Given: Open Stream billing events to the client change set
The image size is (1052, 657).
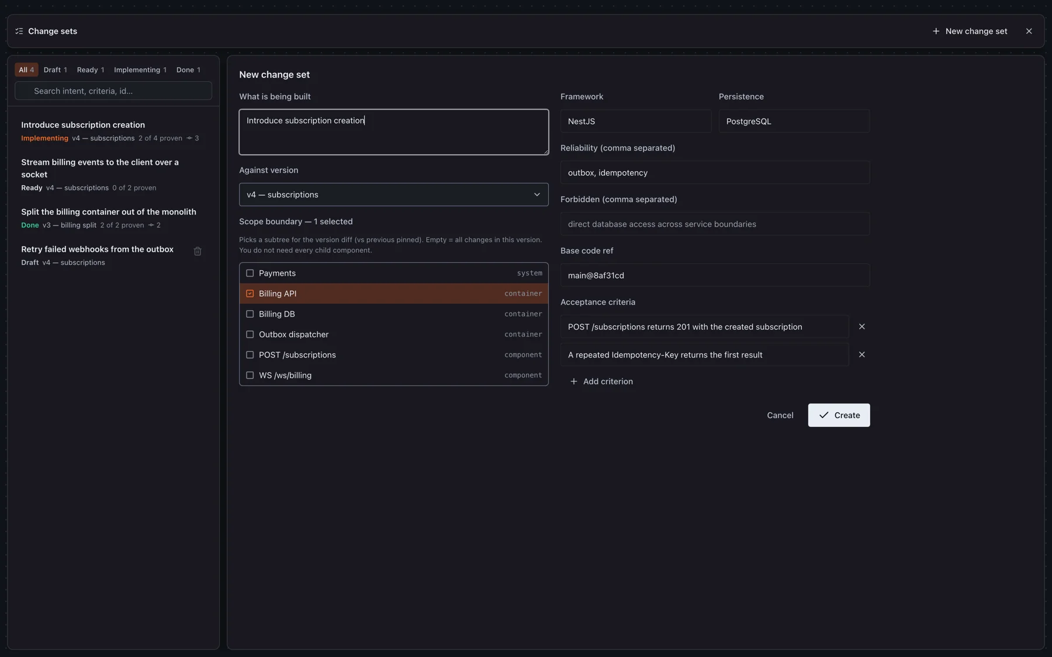Looking at the screenshot, I should click(113, 175).
